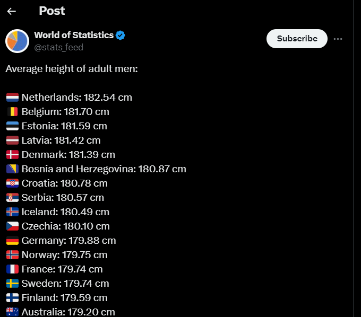Click the Croatia flag emoji

coord(13,183)
